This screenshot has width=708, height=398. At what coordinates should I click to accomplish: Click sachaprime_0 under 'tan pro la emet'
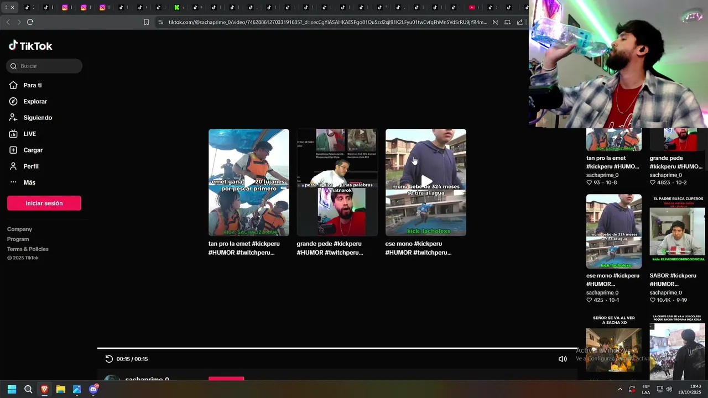602,175
